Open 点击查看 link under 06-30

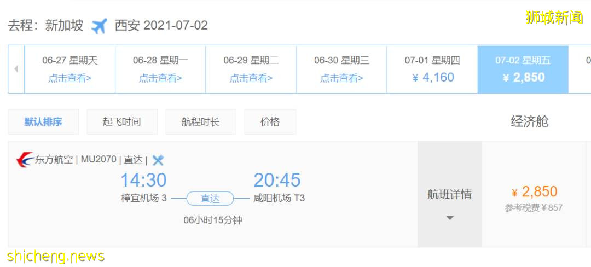pos(342,78)
